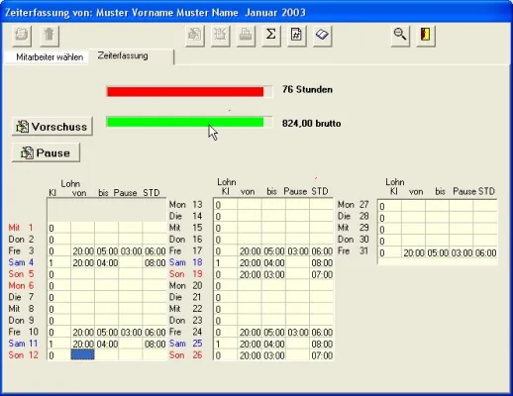Switch to Mitarbeiter wählen tab
This screenshot has height=396, width=513.
50,57
